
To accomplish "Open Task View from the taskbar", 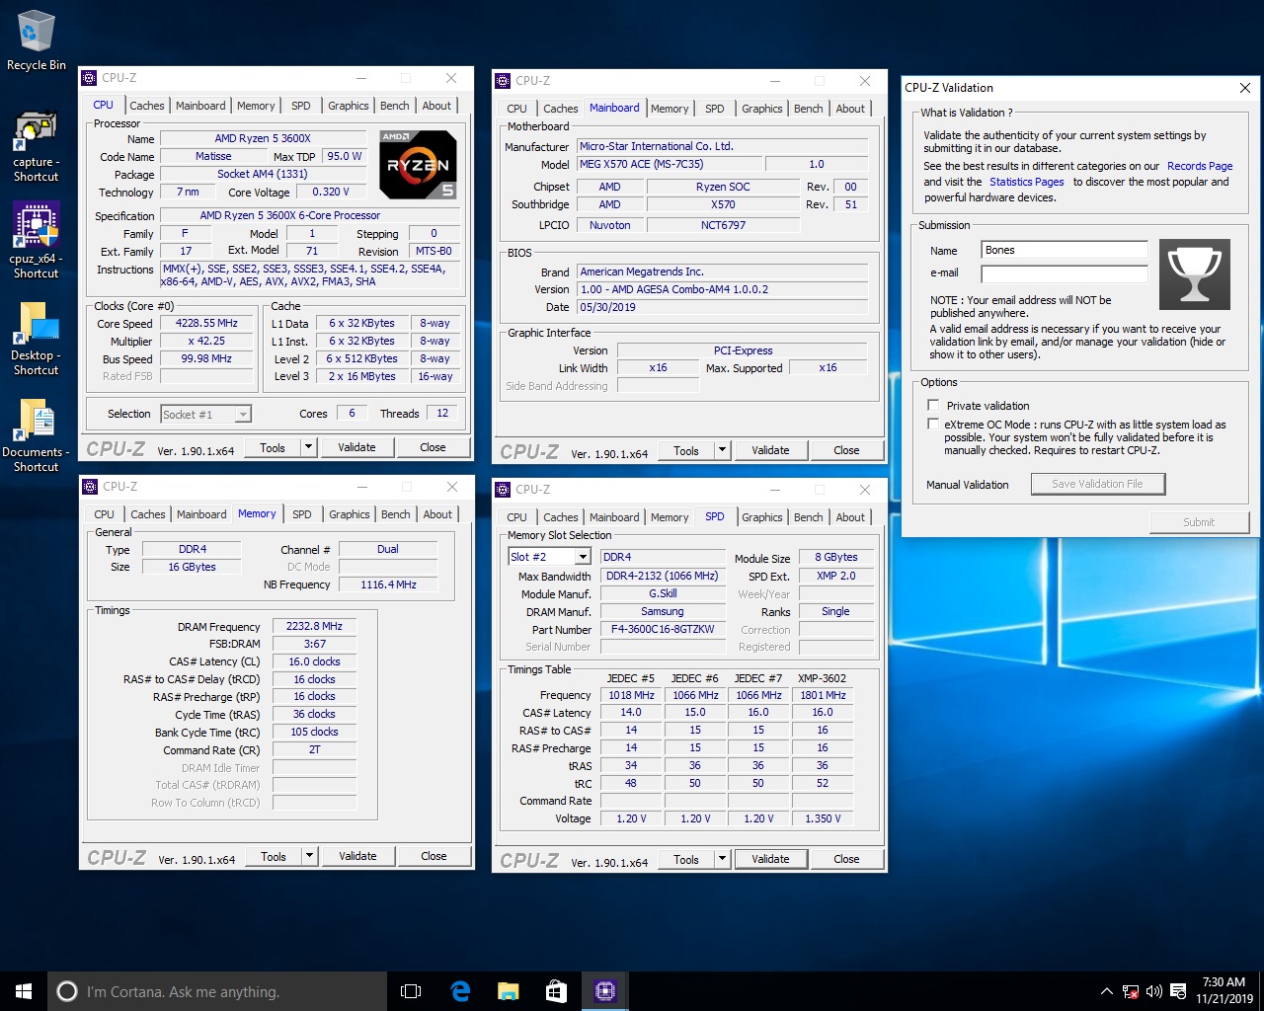I will (x=411, y=991).
